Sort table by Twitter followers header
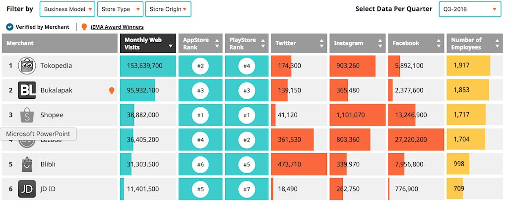Viewport: 508px width, 201px height. coord(299,43)
